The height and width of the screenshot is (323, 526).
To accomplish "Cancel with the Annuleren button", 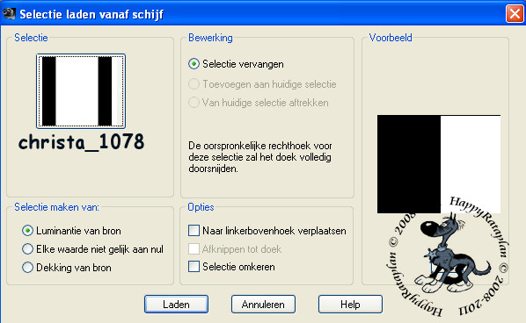I will pos(263,304).
